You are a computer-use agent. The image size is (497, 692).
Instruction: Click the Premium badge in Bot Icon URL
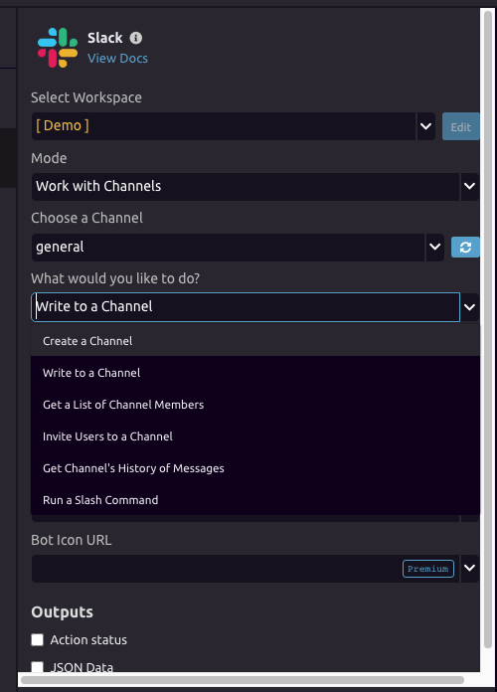click(428, 569)
